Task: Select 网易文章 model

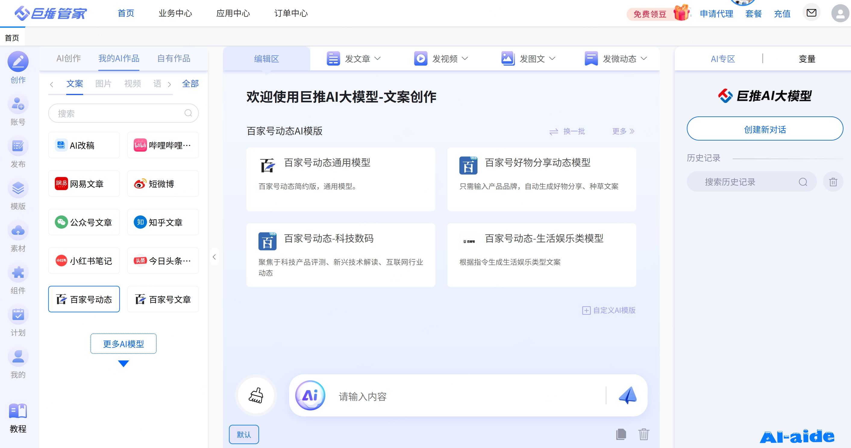Action: tap(84, 184)
